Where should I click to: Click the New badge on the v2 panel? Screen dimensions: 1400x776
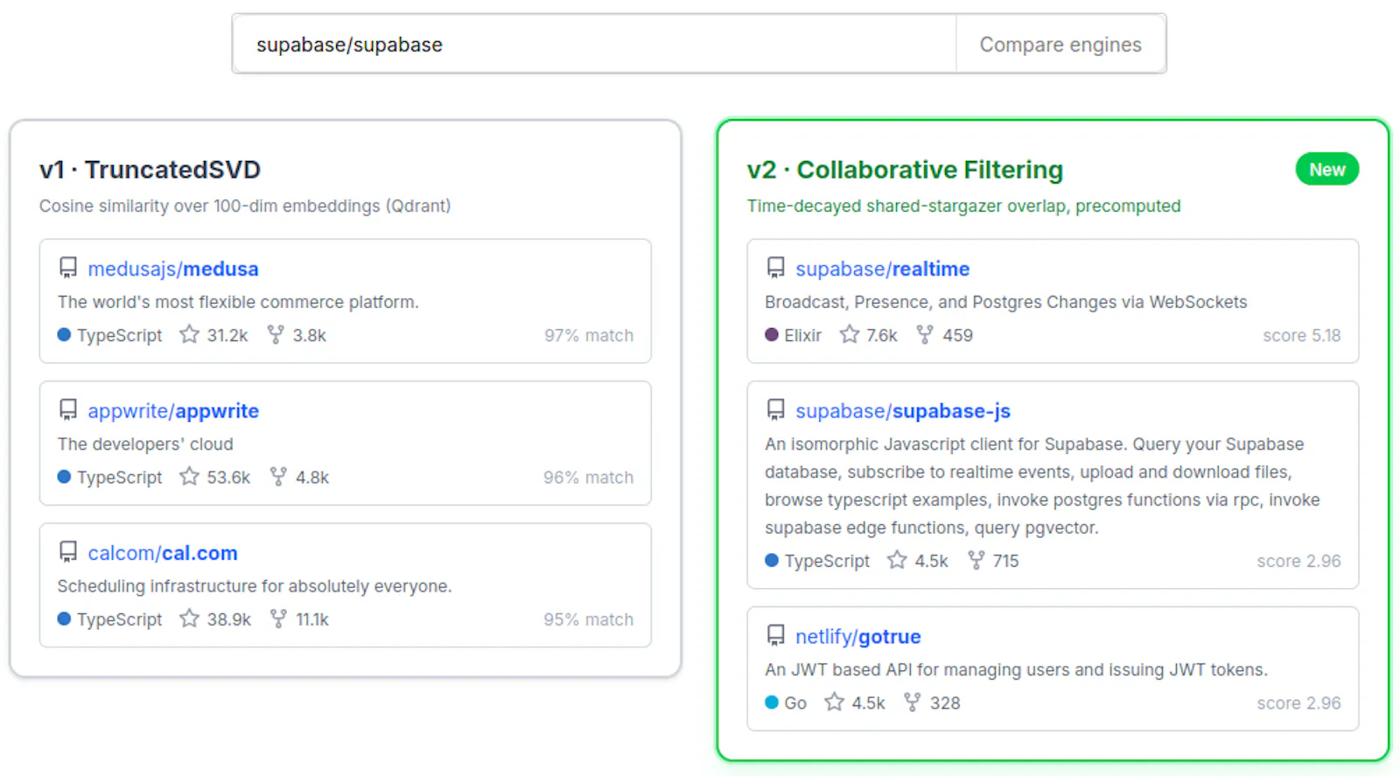[1327, 169]
